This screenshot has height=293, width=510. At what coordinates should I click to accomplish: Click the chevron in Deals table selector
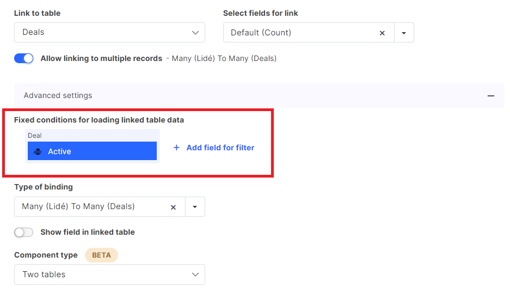(x=195, y=33)
